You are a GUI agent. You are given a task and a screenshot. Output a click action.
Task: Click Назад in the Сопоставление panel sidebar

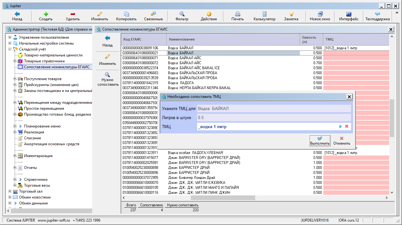107,41
